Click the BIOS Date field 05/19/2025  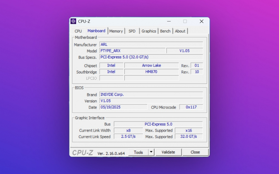[123, 107]
